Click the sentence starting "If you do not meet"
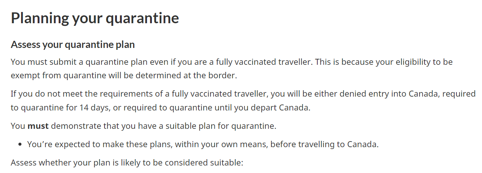The height and width of the screenshot is (173, 482). (243, 100)
